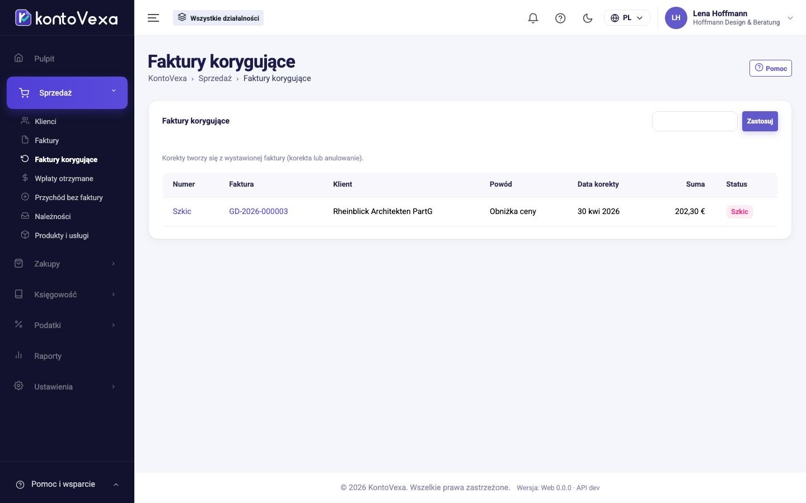Open the PL language dropdown
Screen dimensions: 806x503
click(x=627, y=18)
